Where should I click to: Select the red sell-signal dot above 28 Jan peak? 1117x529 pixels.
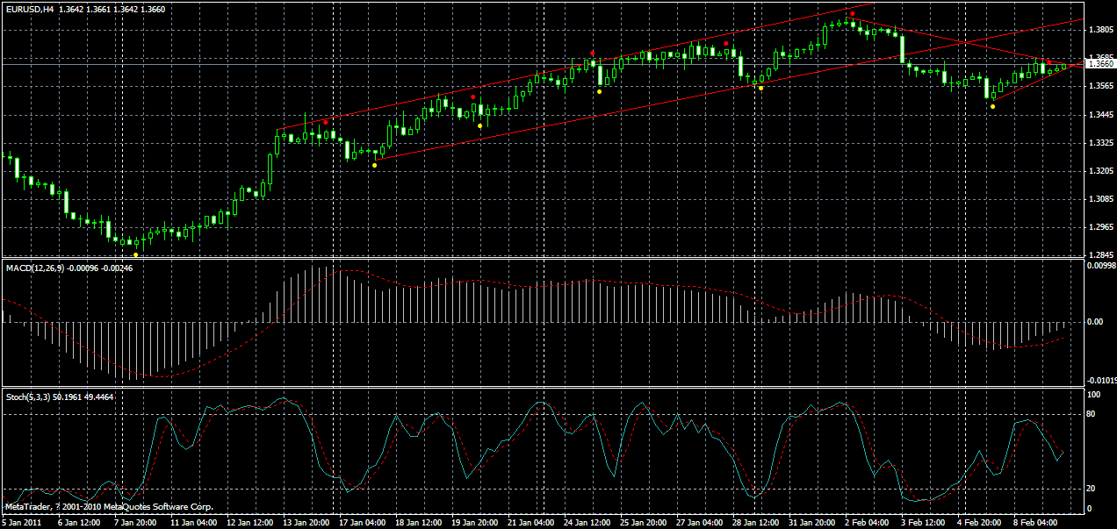(726, 43)
